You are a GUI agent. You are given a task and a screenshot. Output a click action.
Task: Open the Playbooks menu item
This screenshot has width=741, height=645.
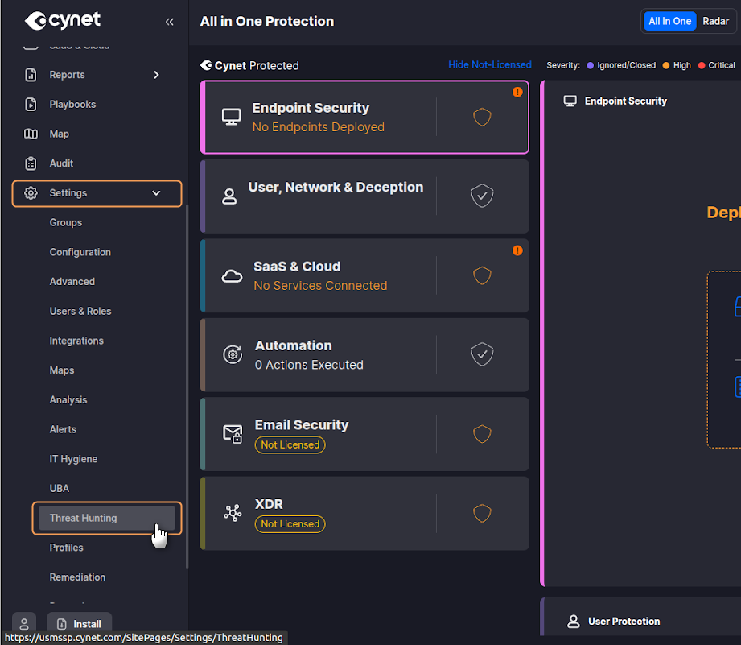pos(72,105)
